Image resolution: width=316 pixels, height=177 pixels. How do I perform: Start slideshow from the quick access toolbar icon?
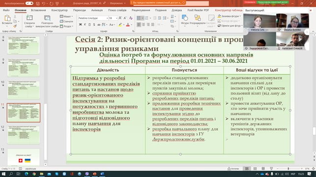[57, 3]
